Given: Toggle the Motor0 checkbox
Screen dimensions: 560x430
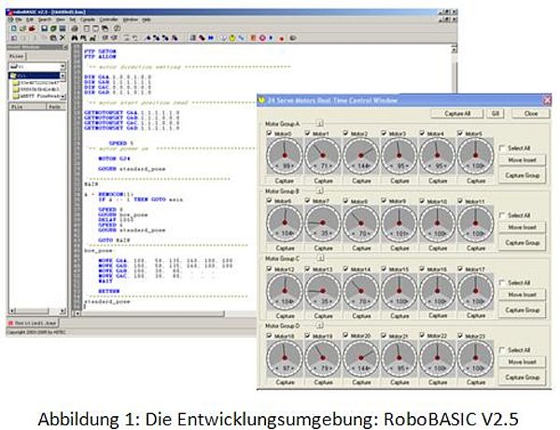Looking at the screenshot, I should click(270, 133).
